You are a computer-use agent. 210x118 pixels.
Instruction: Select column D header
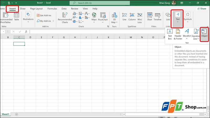(x=30, y=37)
